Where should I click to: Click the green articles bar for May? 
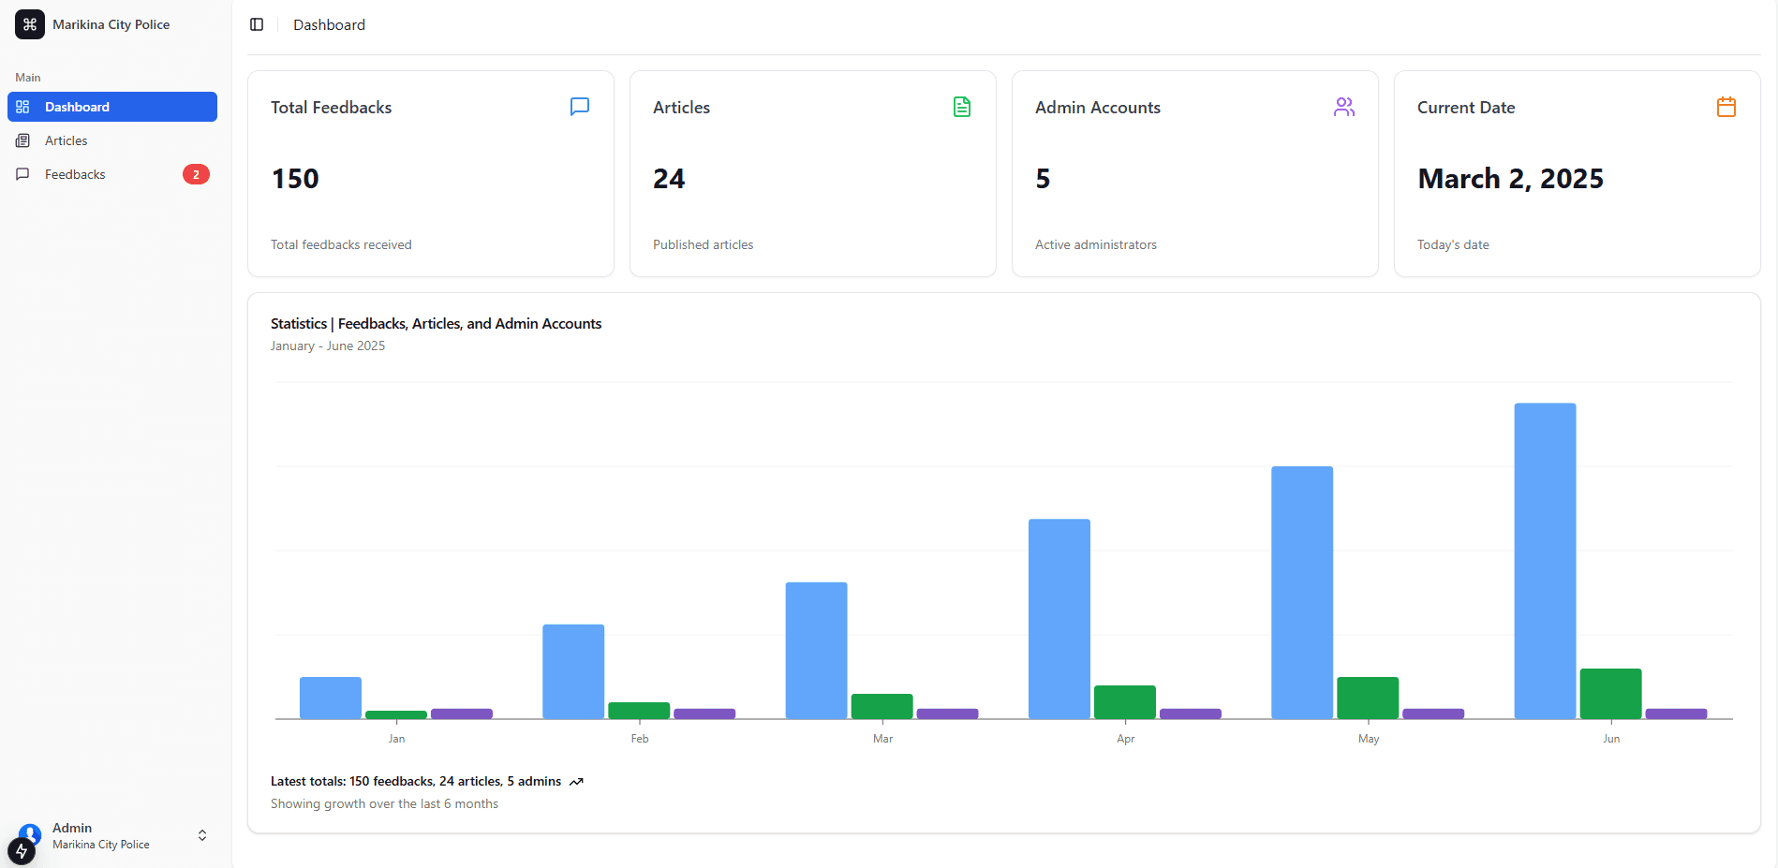[x=1368, y=698]
